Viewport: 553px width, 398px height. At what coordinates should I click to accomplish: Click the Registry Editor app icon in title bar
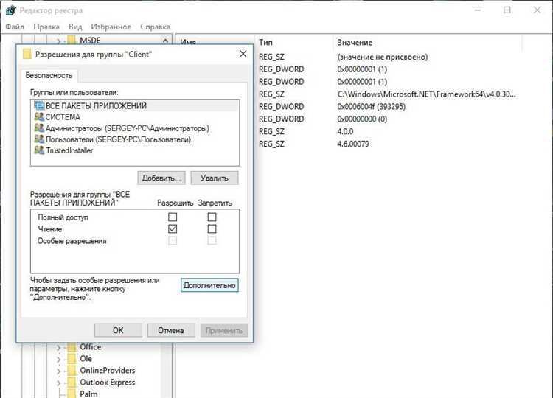point(9,10)
